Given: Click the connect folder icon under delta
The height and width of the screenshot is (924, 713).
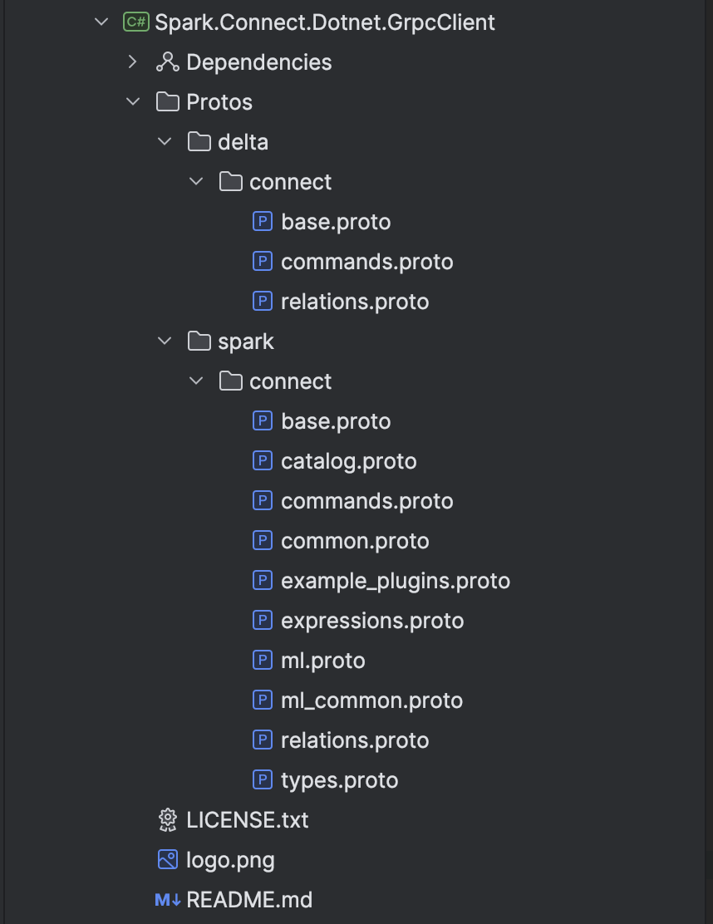Looking at the screenshot, I should (x=230, y=182).
